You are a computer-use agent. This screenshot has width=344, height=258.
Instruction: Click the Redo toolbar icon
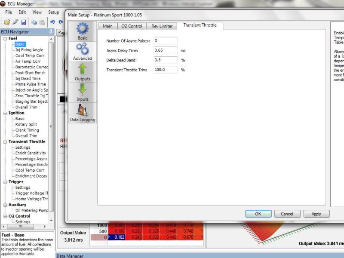click(61, 22)
